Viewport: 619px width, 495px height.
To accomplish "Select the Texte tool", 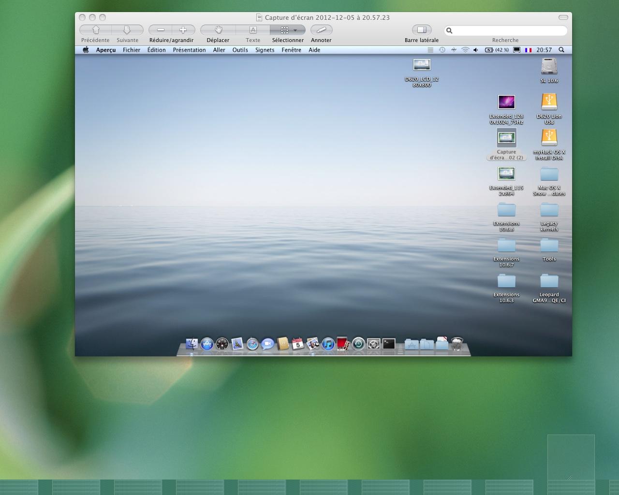I will pos(253,30).
